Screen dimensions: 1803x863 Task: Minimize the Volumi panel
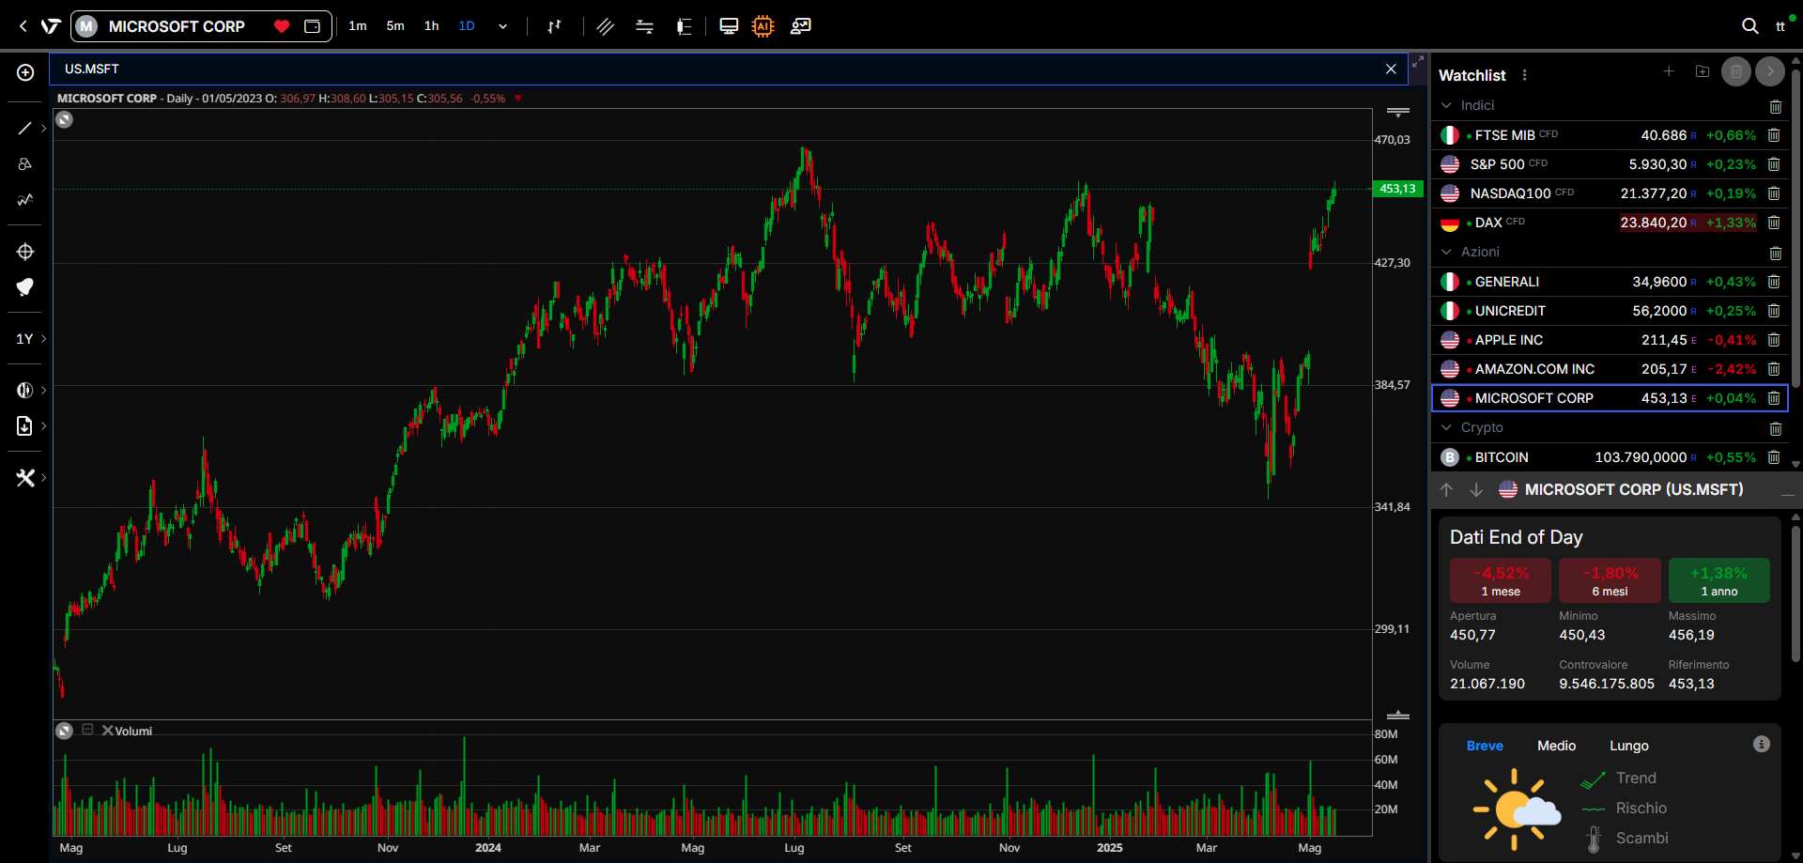click(x=87, y=730)
